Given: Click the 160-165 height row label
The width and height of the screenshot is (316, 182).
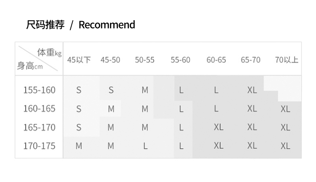Looking at the screenshot, I should tap(39, 109).
